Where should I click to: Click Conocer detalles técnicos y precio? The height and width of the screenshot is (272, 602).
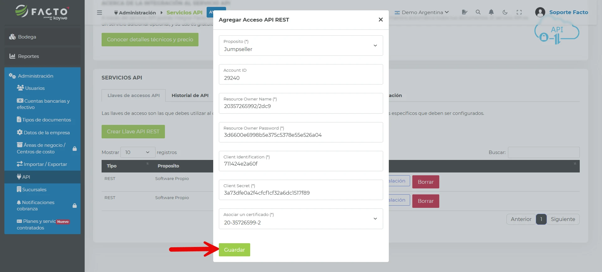pyautogui.click(x=150, y=40)
